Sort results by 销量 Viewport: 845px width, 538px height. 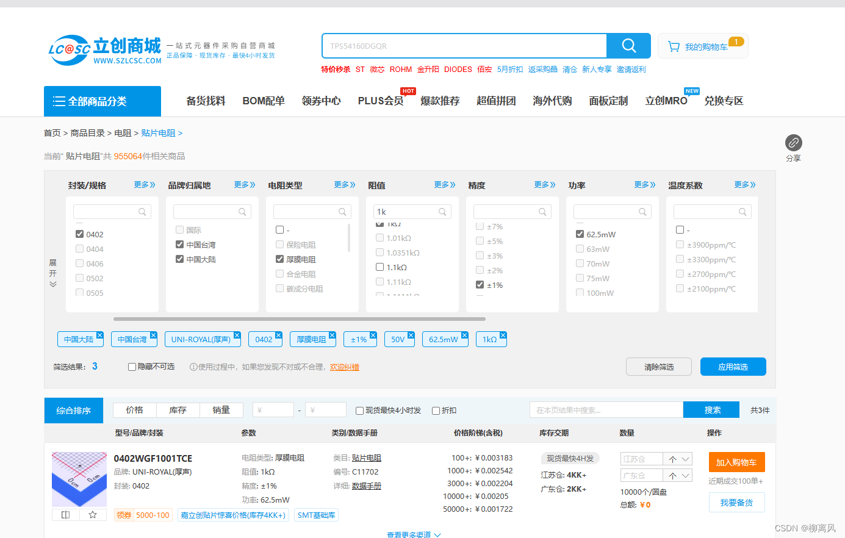coord(221,410)
